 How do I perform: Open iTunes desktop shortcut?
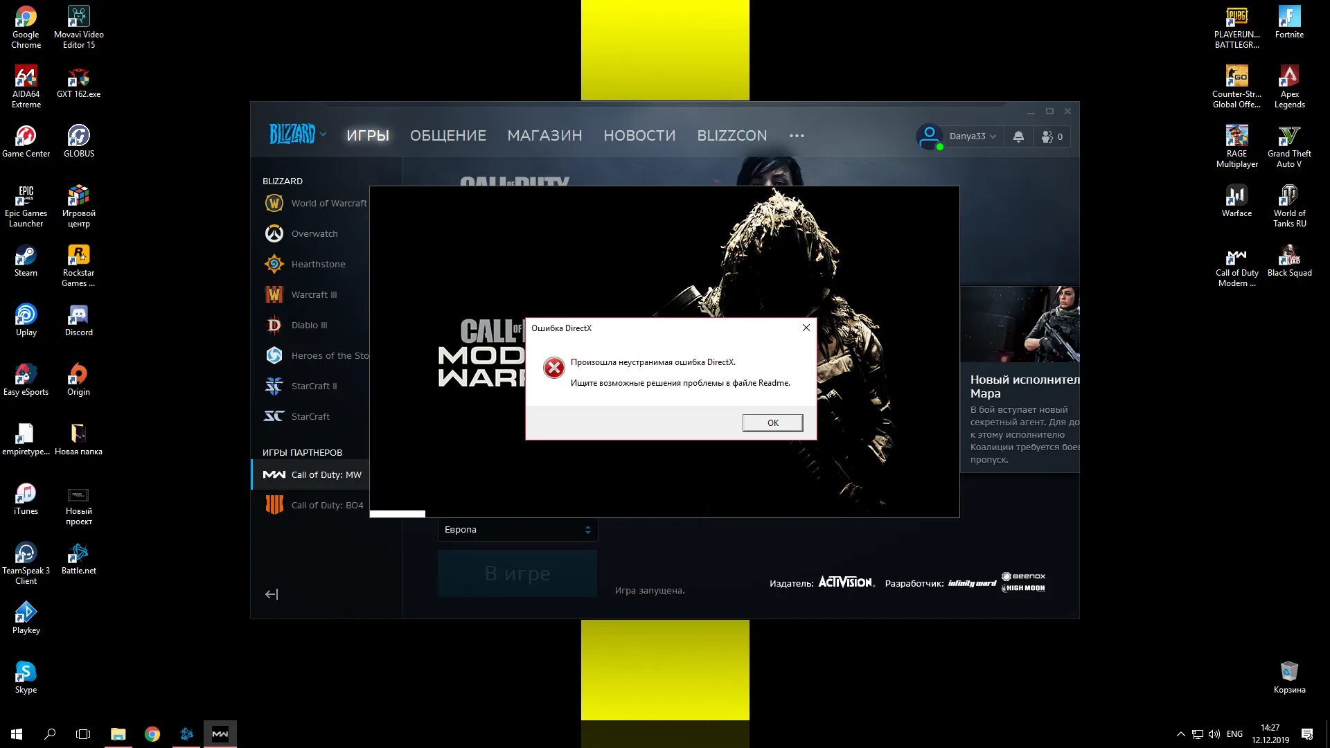coord(26,499)
